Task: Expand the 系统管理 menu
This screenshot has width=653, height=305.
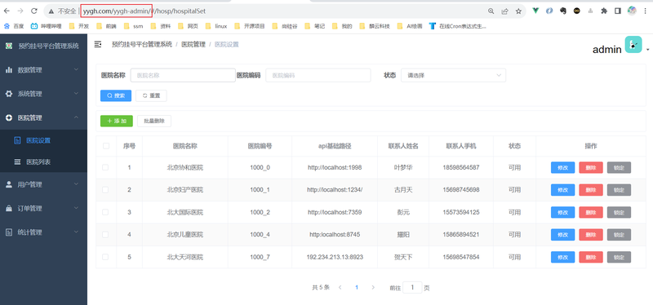Action: click(43, 94)
